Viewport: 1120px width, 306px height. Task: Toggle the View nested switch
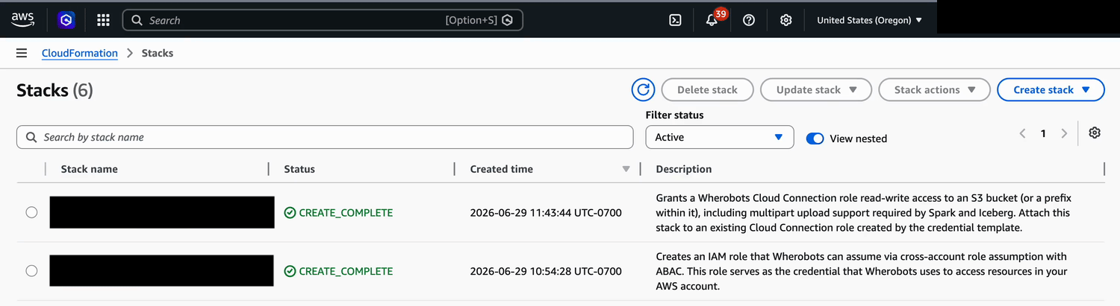click(815, 138)
